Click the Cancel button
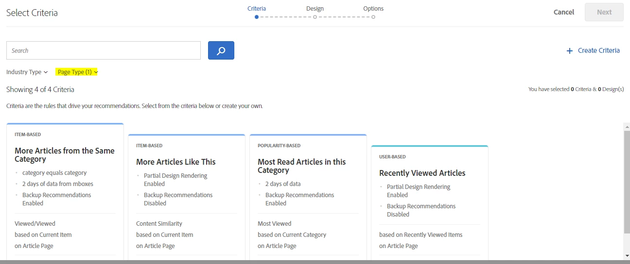630x264 pixels. (563, 12)
